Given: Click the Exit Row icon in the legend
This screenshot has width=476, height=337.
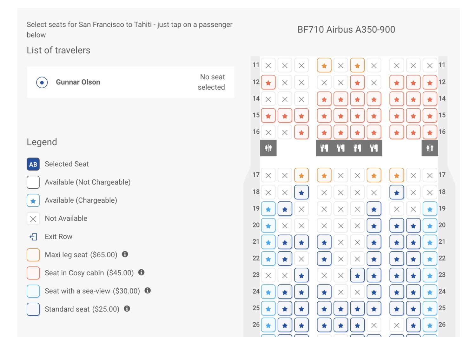Looking at the screenshot, I should pos(33,236).
